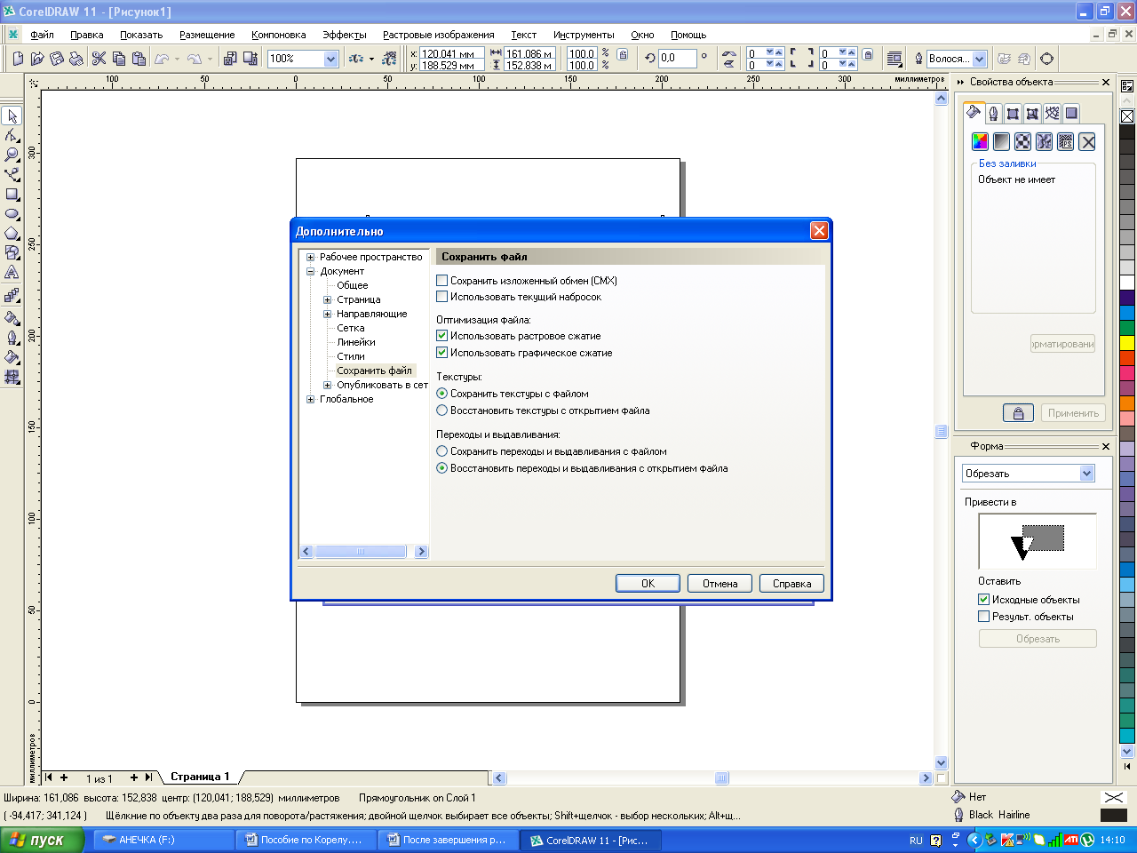The height and width of the screenshot is (853, 1137).
Task: Click the no fill X icon in properties
Action: pyautogui.click(x=1087, y=141)
